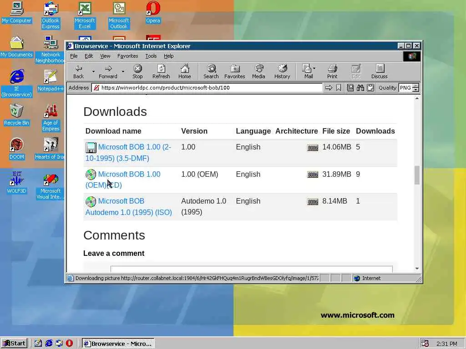Print the page from toolbar

[332, 71]
